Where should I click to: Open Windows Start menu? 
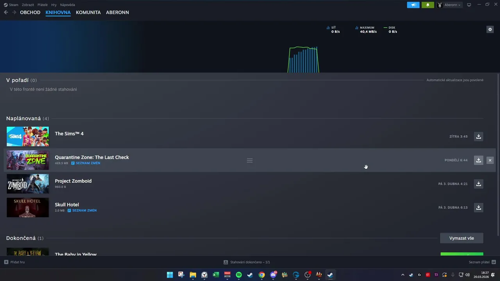[170, 275]
